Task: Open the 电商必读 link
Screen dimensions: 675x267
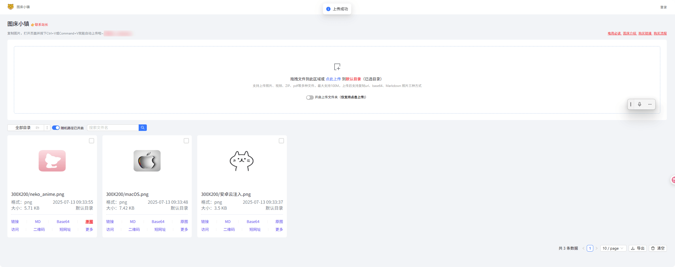Action: (x=614, y=33)
